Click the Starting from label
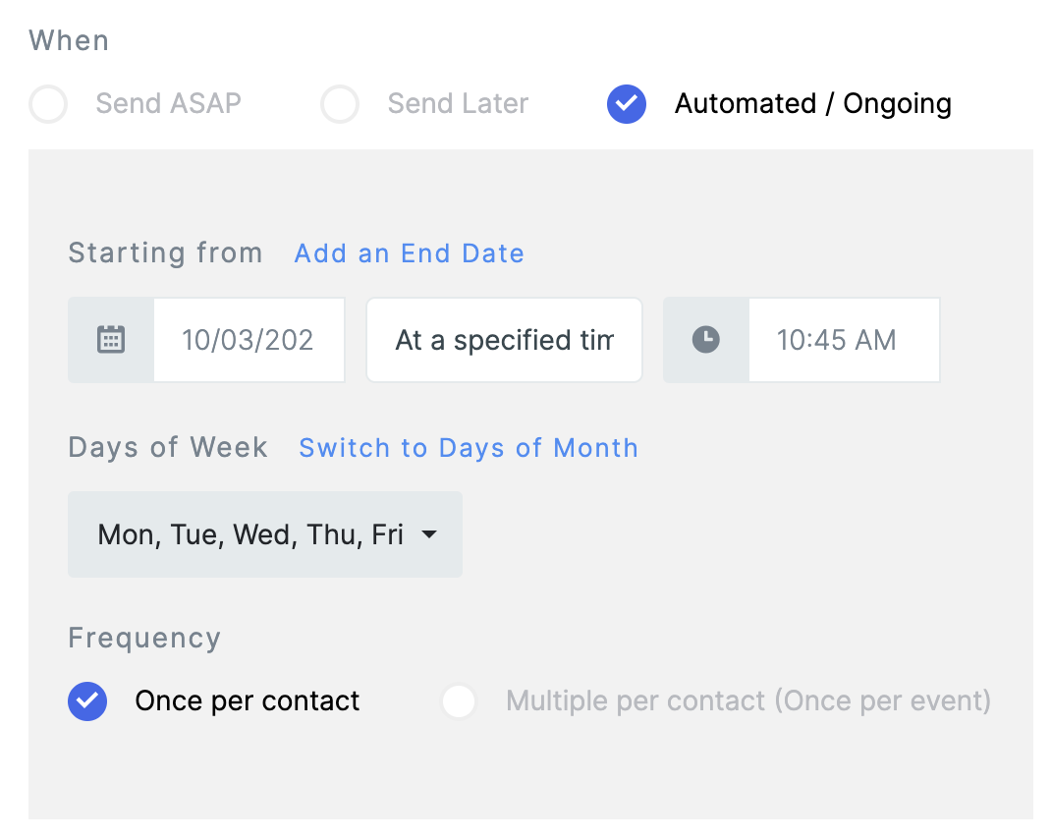The width and height of the screenshot is (1051, 839). (165, 253)
